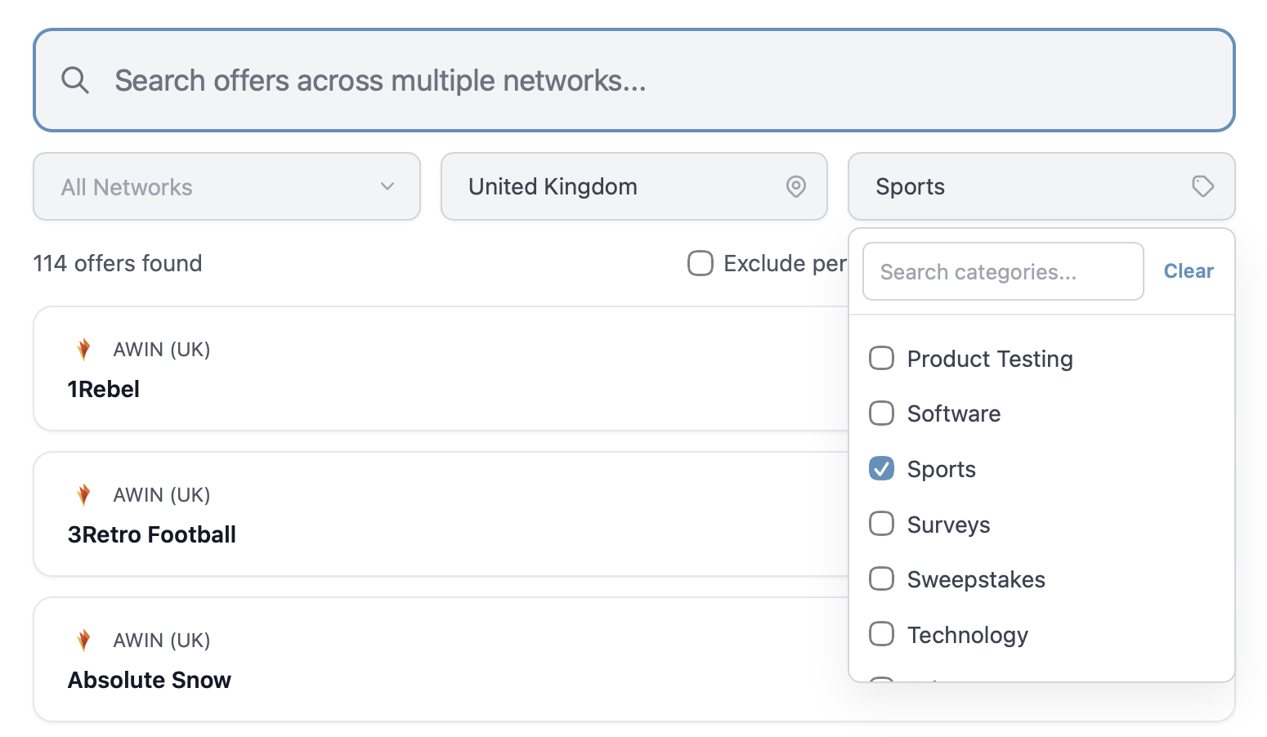Click the tag icon on the Sports filter
This screenshot has height=737, width=1267.
tap(1202, 186)
